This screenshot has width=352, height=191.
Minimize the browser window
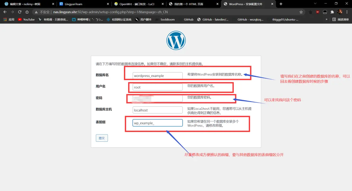pos(326,4)
